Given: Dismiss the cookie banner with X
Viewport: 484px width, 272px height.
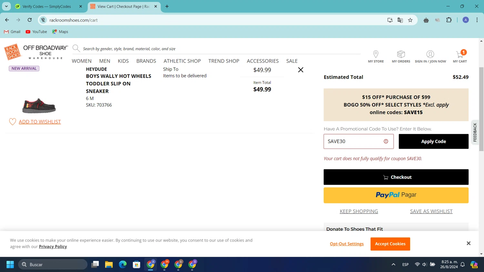Looking at the screenshot, I should [469, 243].
